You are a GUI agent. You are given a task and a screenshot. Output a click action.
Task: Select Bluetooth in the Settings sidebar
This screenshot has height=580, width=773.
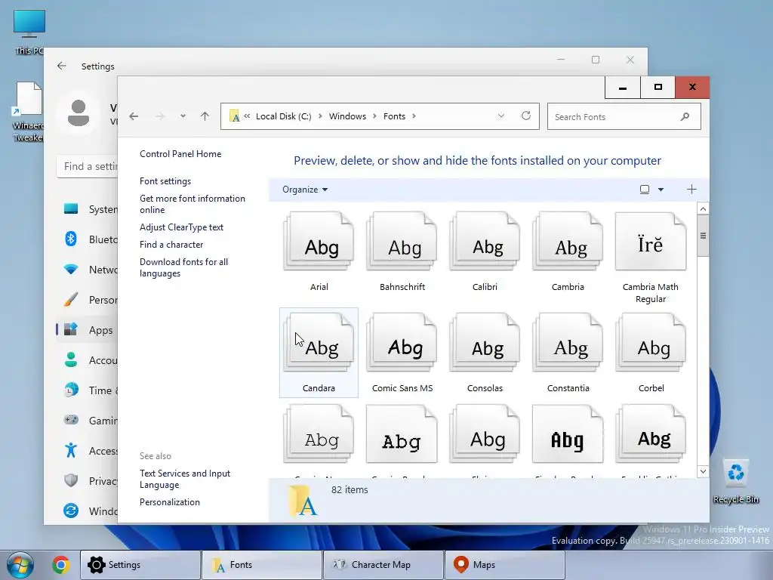(87, 239)
